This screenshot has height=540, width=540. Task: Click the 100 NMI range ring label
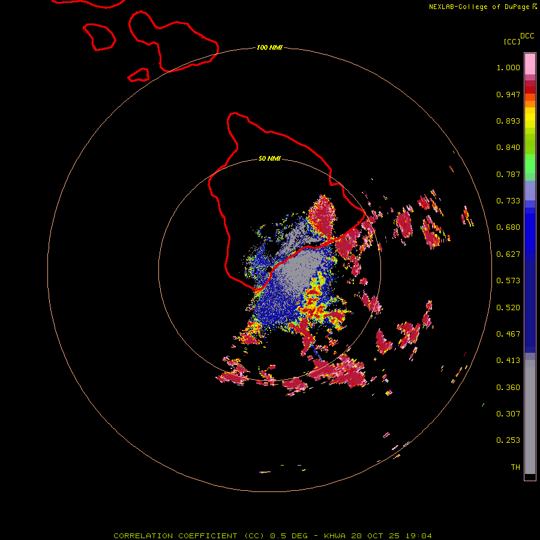click(269, 47)
